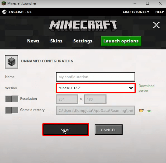Screen dimensions: 166x163
Task: Click the Minecraft Launcher title bar icon
Action: tap(4, 3)
